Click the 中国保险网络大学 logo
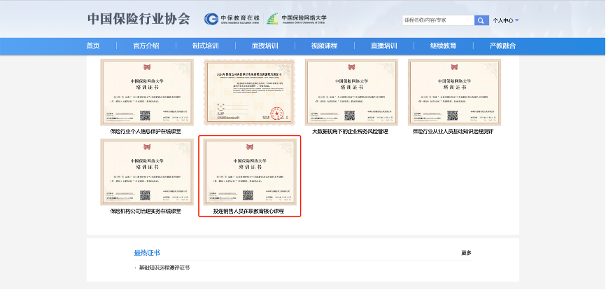606x290 pixels. click(297, 19)
